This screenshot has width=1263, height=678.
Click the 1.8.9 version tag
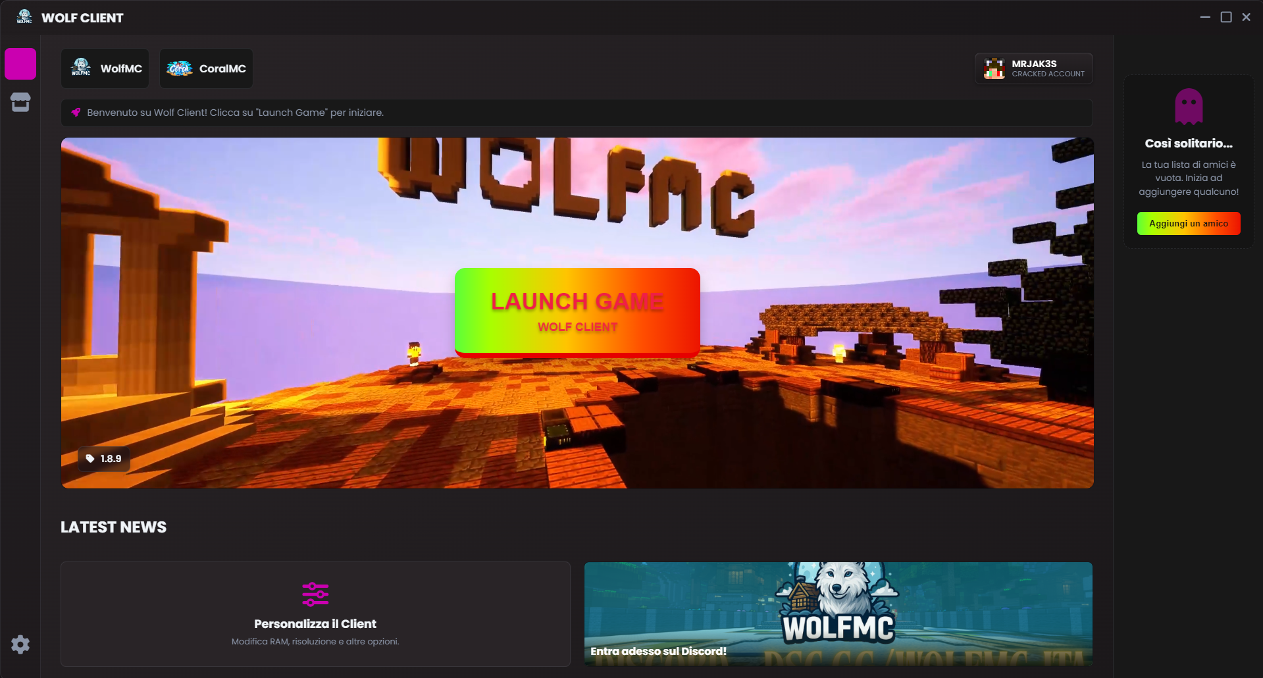point(104,459)
